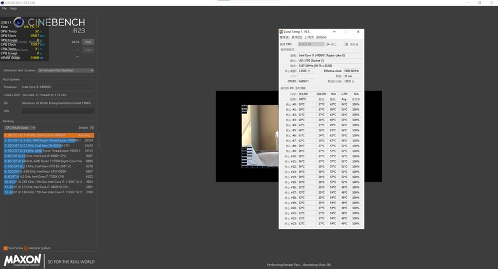Click the Core #0 temperature reading
The width and height of the screenshot is (498, 269).
point(306,105)
